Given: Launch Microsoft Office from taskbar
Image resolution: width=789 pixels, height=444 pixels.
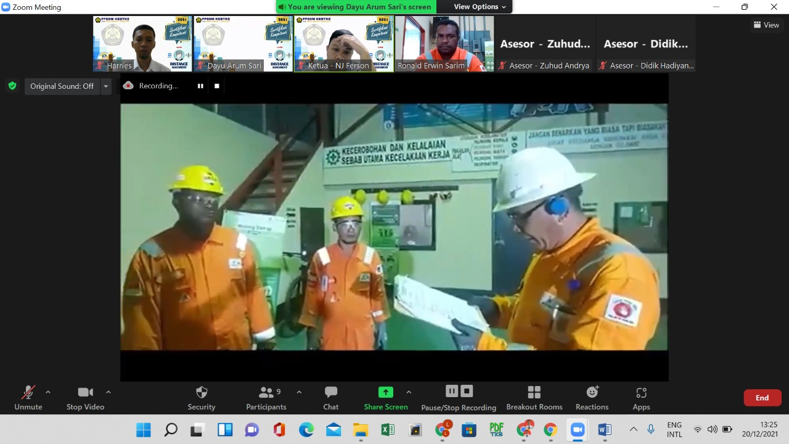Looking at the screenshot, I should (x=279, y=430).
